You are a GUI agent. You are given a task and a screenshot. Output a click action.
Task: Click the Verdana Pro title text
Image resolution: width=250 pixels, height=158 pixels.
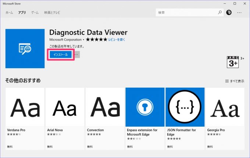(16, 130)
